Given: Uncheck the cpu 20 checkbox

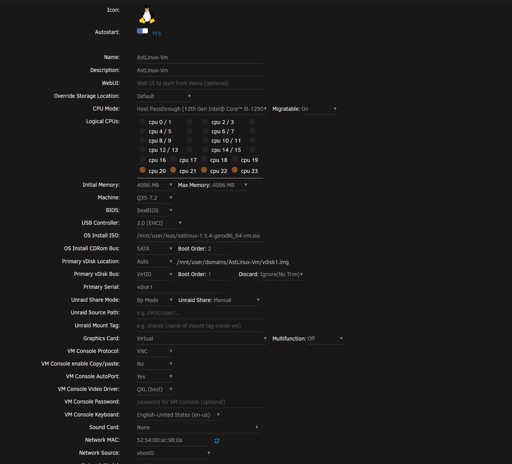Looking at the screenshot, I should [x=142, y=170].
